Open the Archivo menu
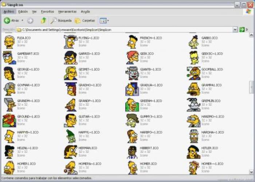Screen dimensions: 255x182 click(9, 12)
